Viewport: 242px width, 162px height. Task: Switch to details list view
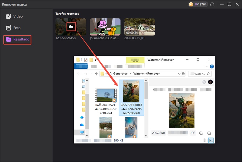[x=206, y=140]
